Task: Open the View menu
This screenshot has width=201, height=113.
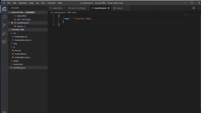Action: pyautogui.click(x=31, y=3)
